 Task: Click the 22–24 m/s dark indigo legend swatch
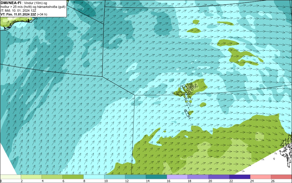tap(240, 177)
